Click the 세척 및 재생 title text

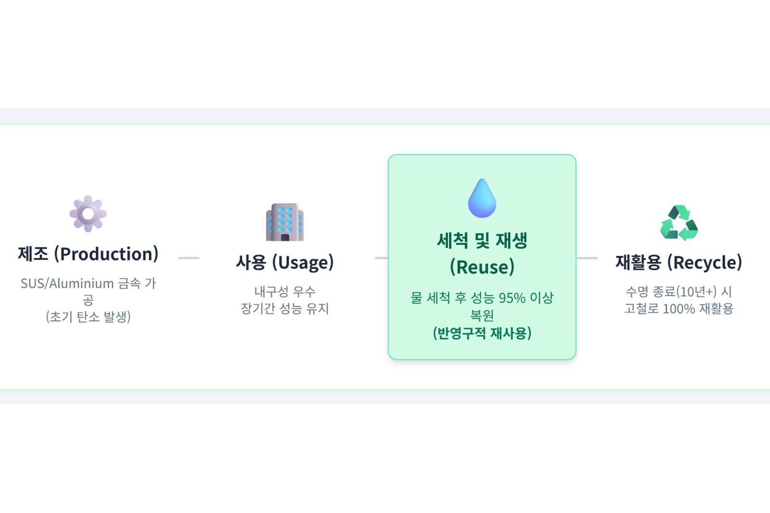click(x=482, y=240)
